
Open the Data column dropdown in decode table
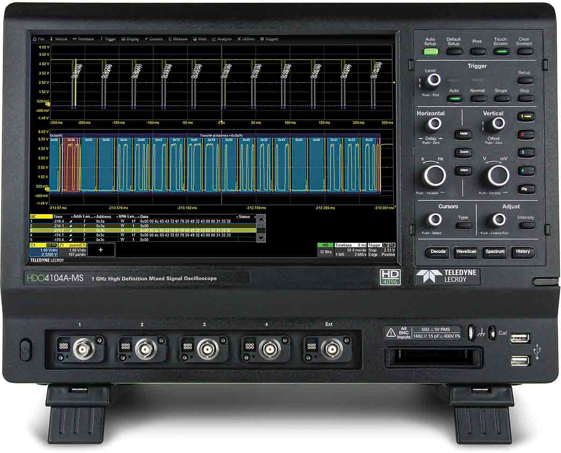tap(237, 216)
